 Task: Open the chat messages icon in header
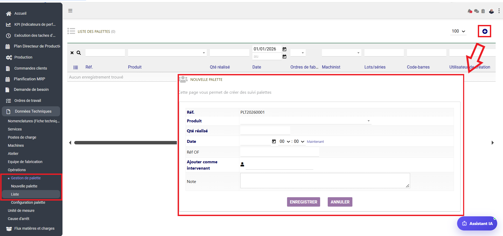[x=476, y=11]
